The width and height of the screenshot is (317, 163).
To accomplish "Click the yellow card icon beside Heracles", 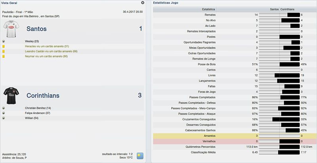I will (4, 46).
